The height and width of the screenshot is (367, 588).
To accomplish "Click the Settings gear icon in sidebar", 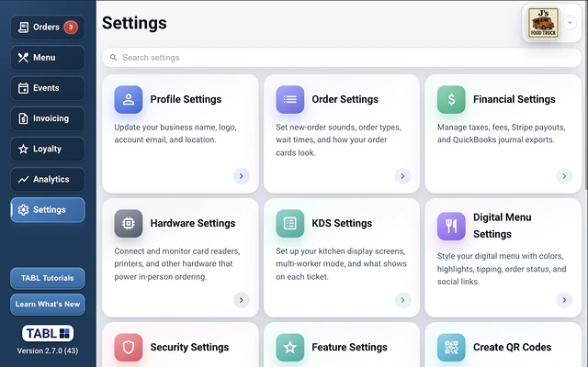I will (23, 210).
